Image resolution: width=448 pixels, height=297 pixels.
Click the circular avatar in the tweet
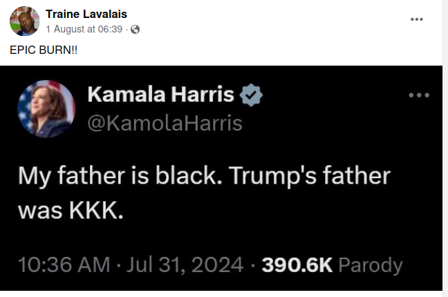48,108
